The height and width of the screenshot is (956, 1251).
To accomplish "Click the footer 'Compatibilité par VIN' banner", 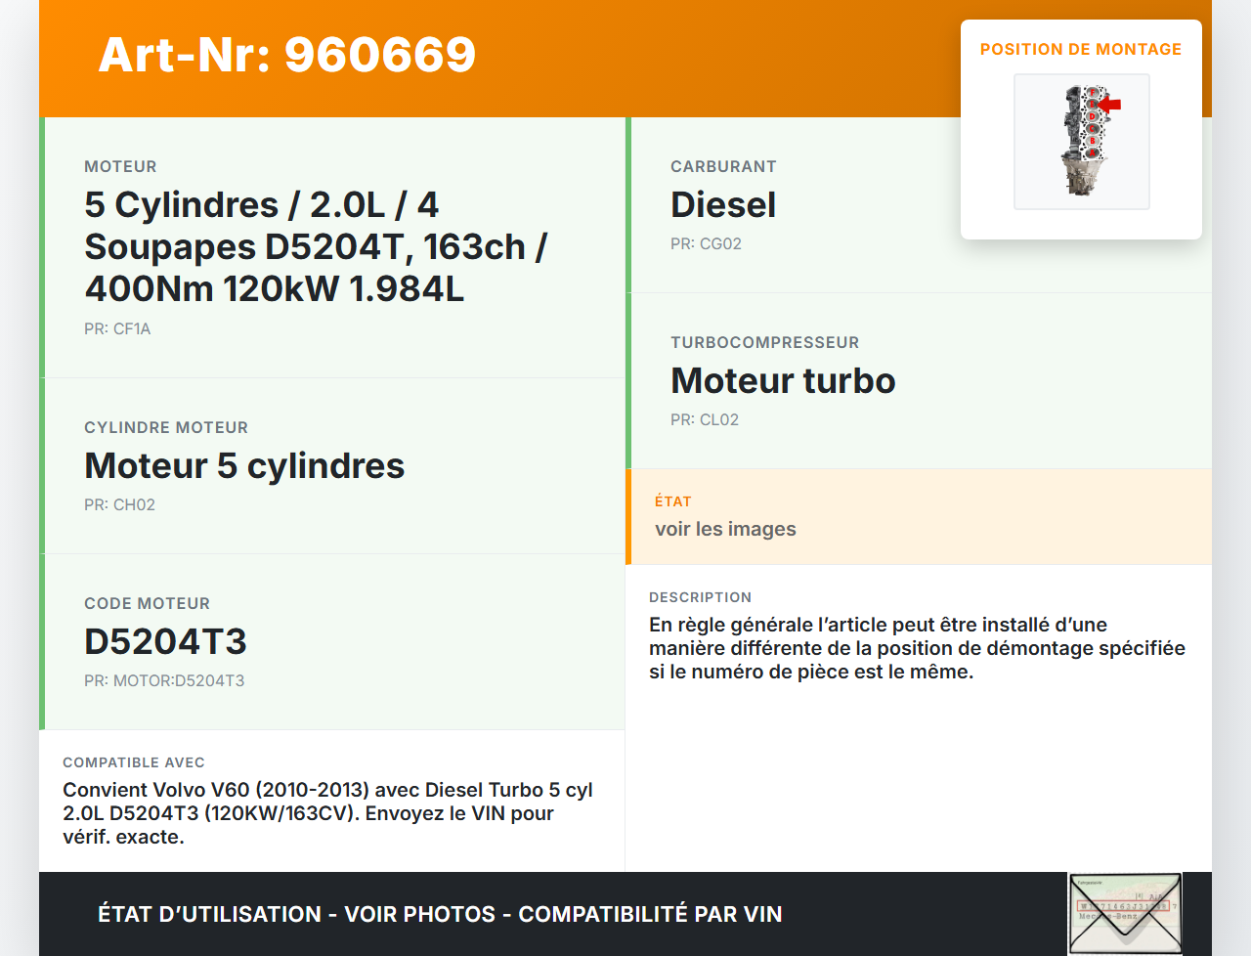I will coord(440,914).
